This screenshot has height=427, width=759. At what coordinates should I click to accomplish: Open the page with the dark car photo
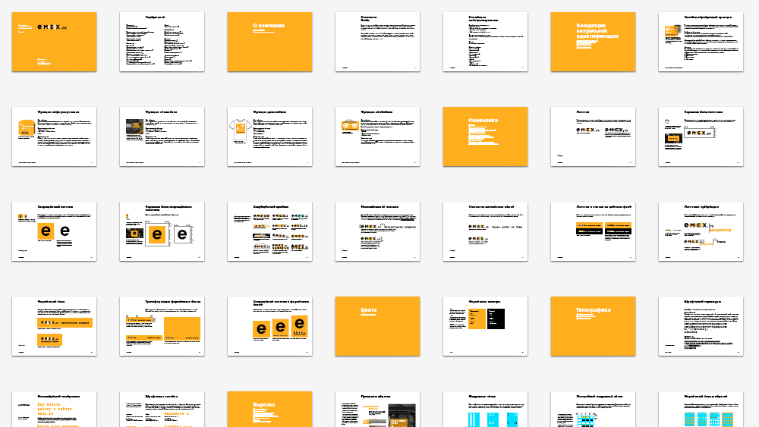(x=162, y=137)
